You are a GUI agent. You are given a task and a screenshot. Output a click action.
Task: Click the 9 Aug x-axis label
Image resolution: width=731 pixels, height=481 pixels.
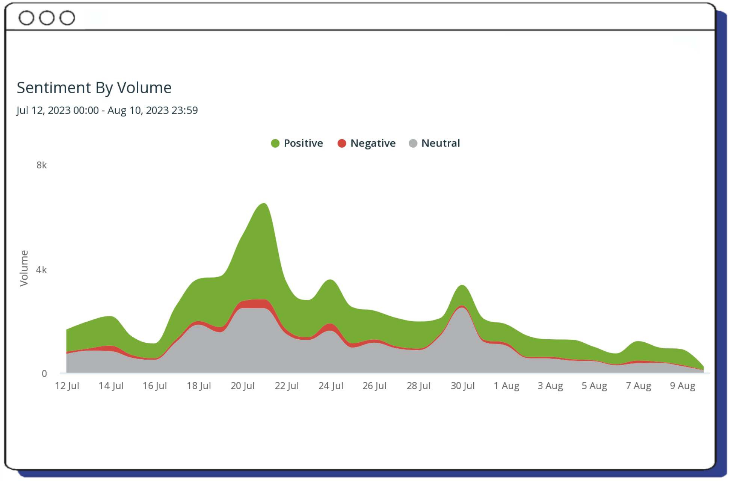(x=682, y=386)
